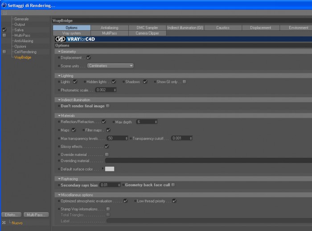Toggle the Lights checkbox

pyautogui.click(x=75, y=82)
